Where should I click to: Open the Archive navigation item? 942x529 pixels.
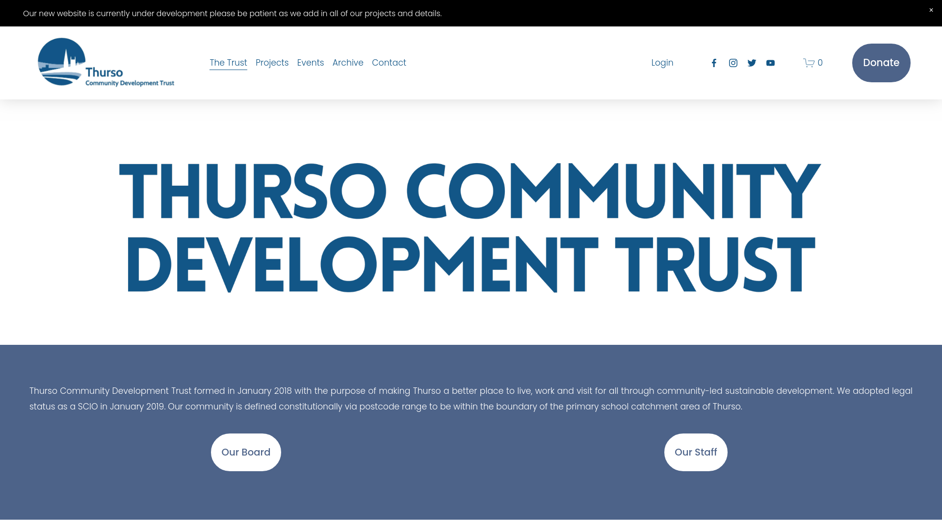click(348, 63)
